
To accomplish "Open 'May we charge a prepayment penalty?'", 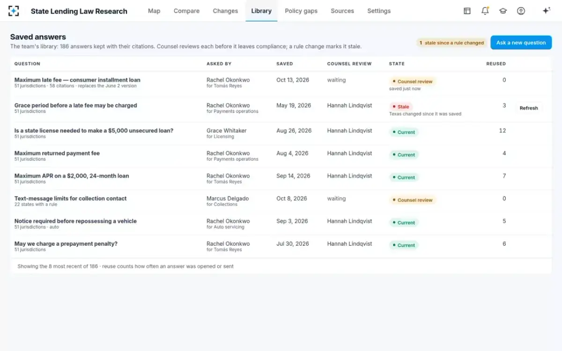I will (x=66, y=244).
